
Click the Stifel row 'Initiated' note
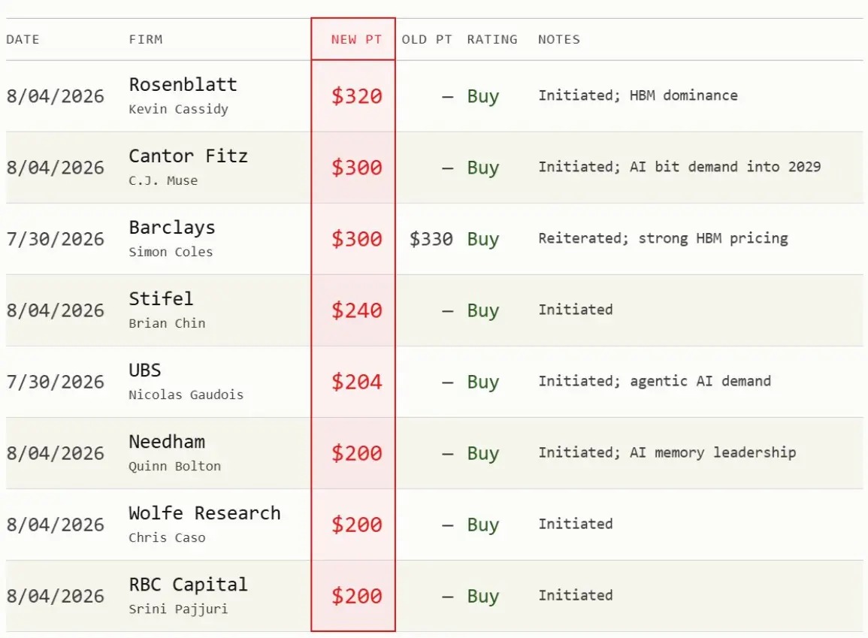[575, 310]
